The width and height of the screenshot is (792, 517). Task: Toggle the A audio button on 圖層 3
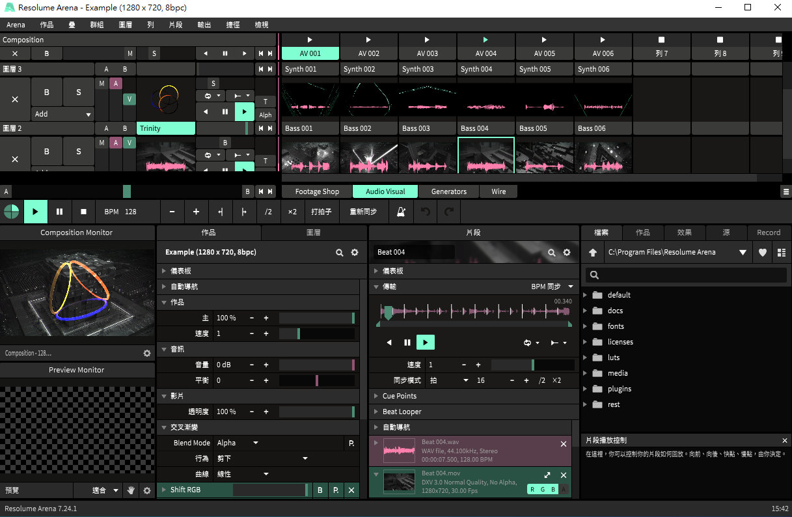116,83
